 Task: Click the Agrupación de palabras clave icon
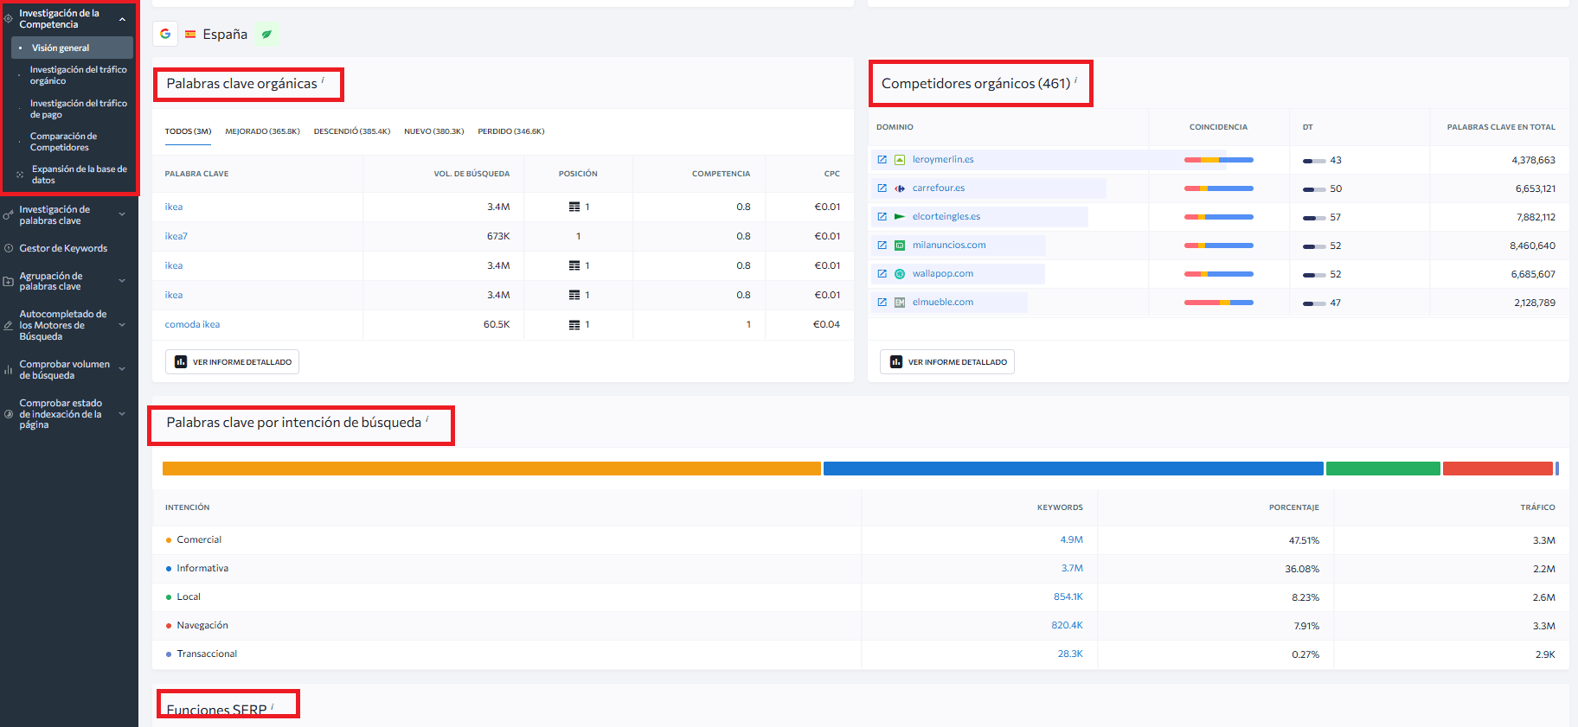9,281
